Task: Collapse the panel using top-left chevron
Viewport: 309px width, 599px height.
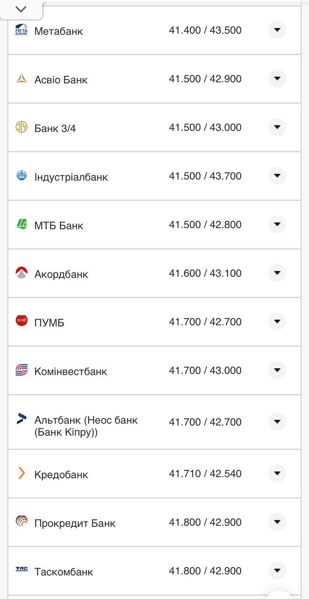Action: point(21,9)
